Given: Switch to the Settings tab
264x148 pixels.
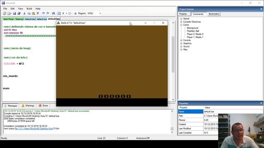Looking at the screenshot, I should point(19,19).
